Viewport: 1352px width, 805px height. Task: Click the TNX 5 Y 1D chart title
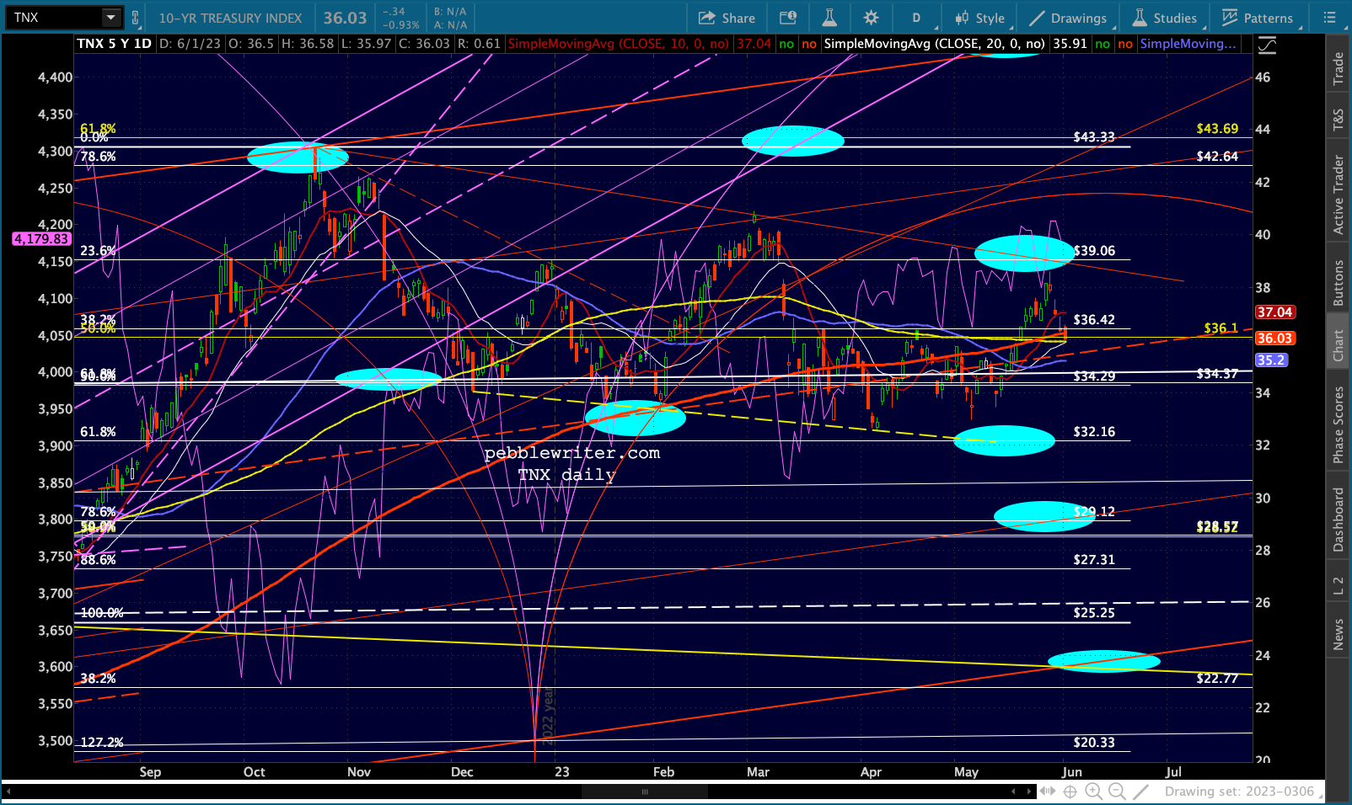click(115, 43)
